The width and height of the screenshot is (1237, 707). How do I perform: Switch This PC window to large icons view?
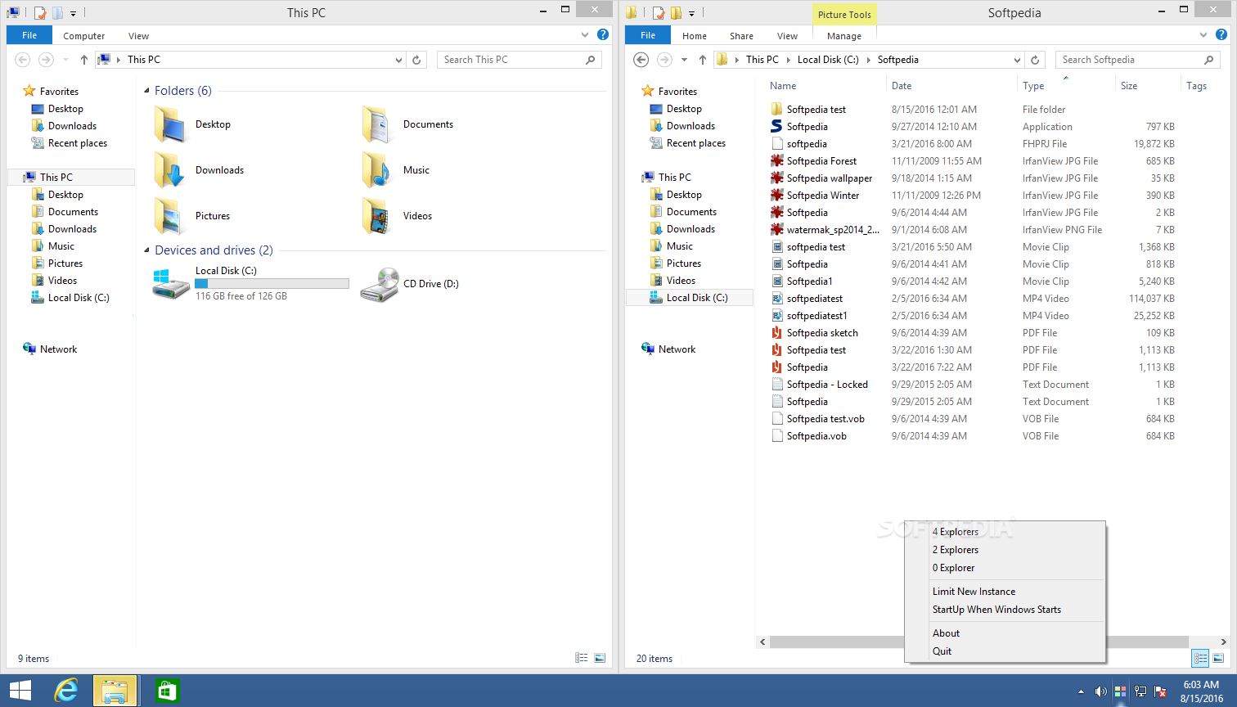pos(600,658)
